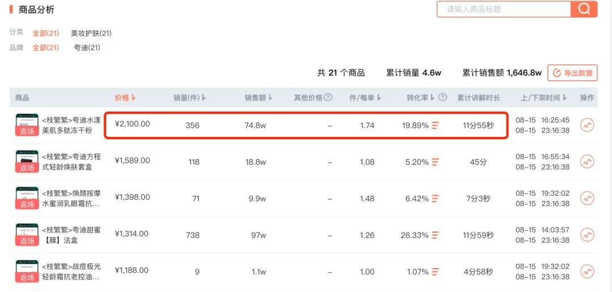This screenshot has width=612, height=292.
Task: Open conversion details icon next to 5.20%
Action: 435,162
